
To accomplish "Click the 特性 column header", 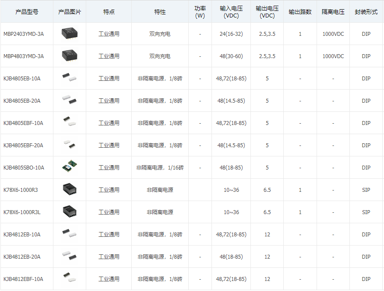I will pyautogui.click(x=160, y=12).
